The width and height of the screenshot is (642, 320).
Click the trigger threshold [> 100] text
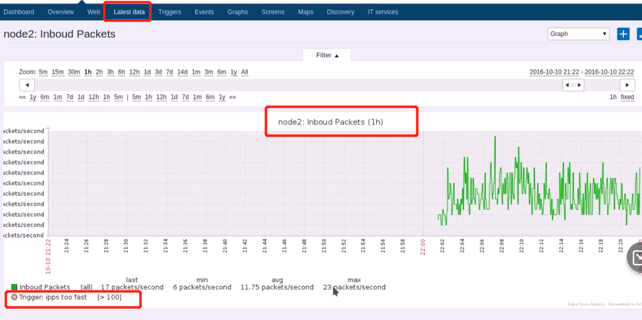pos(109,297)
